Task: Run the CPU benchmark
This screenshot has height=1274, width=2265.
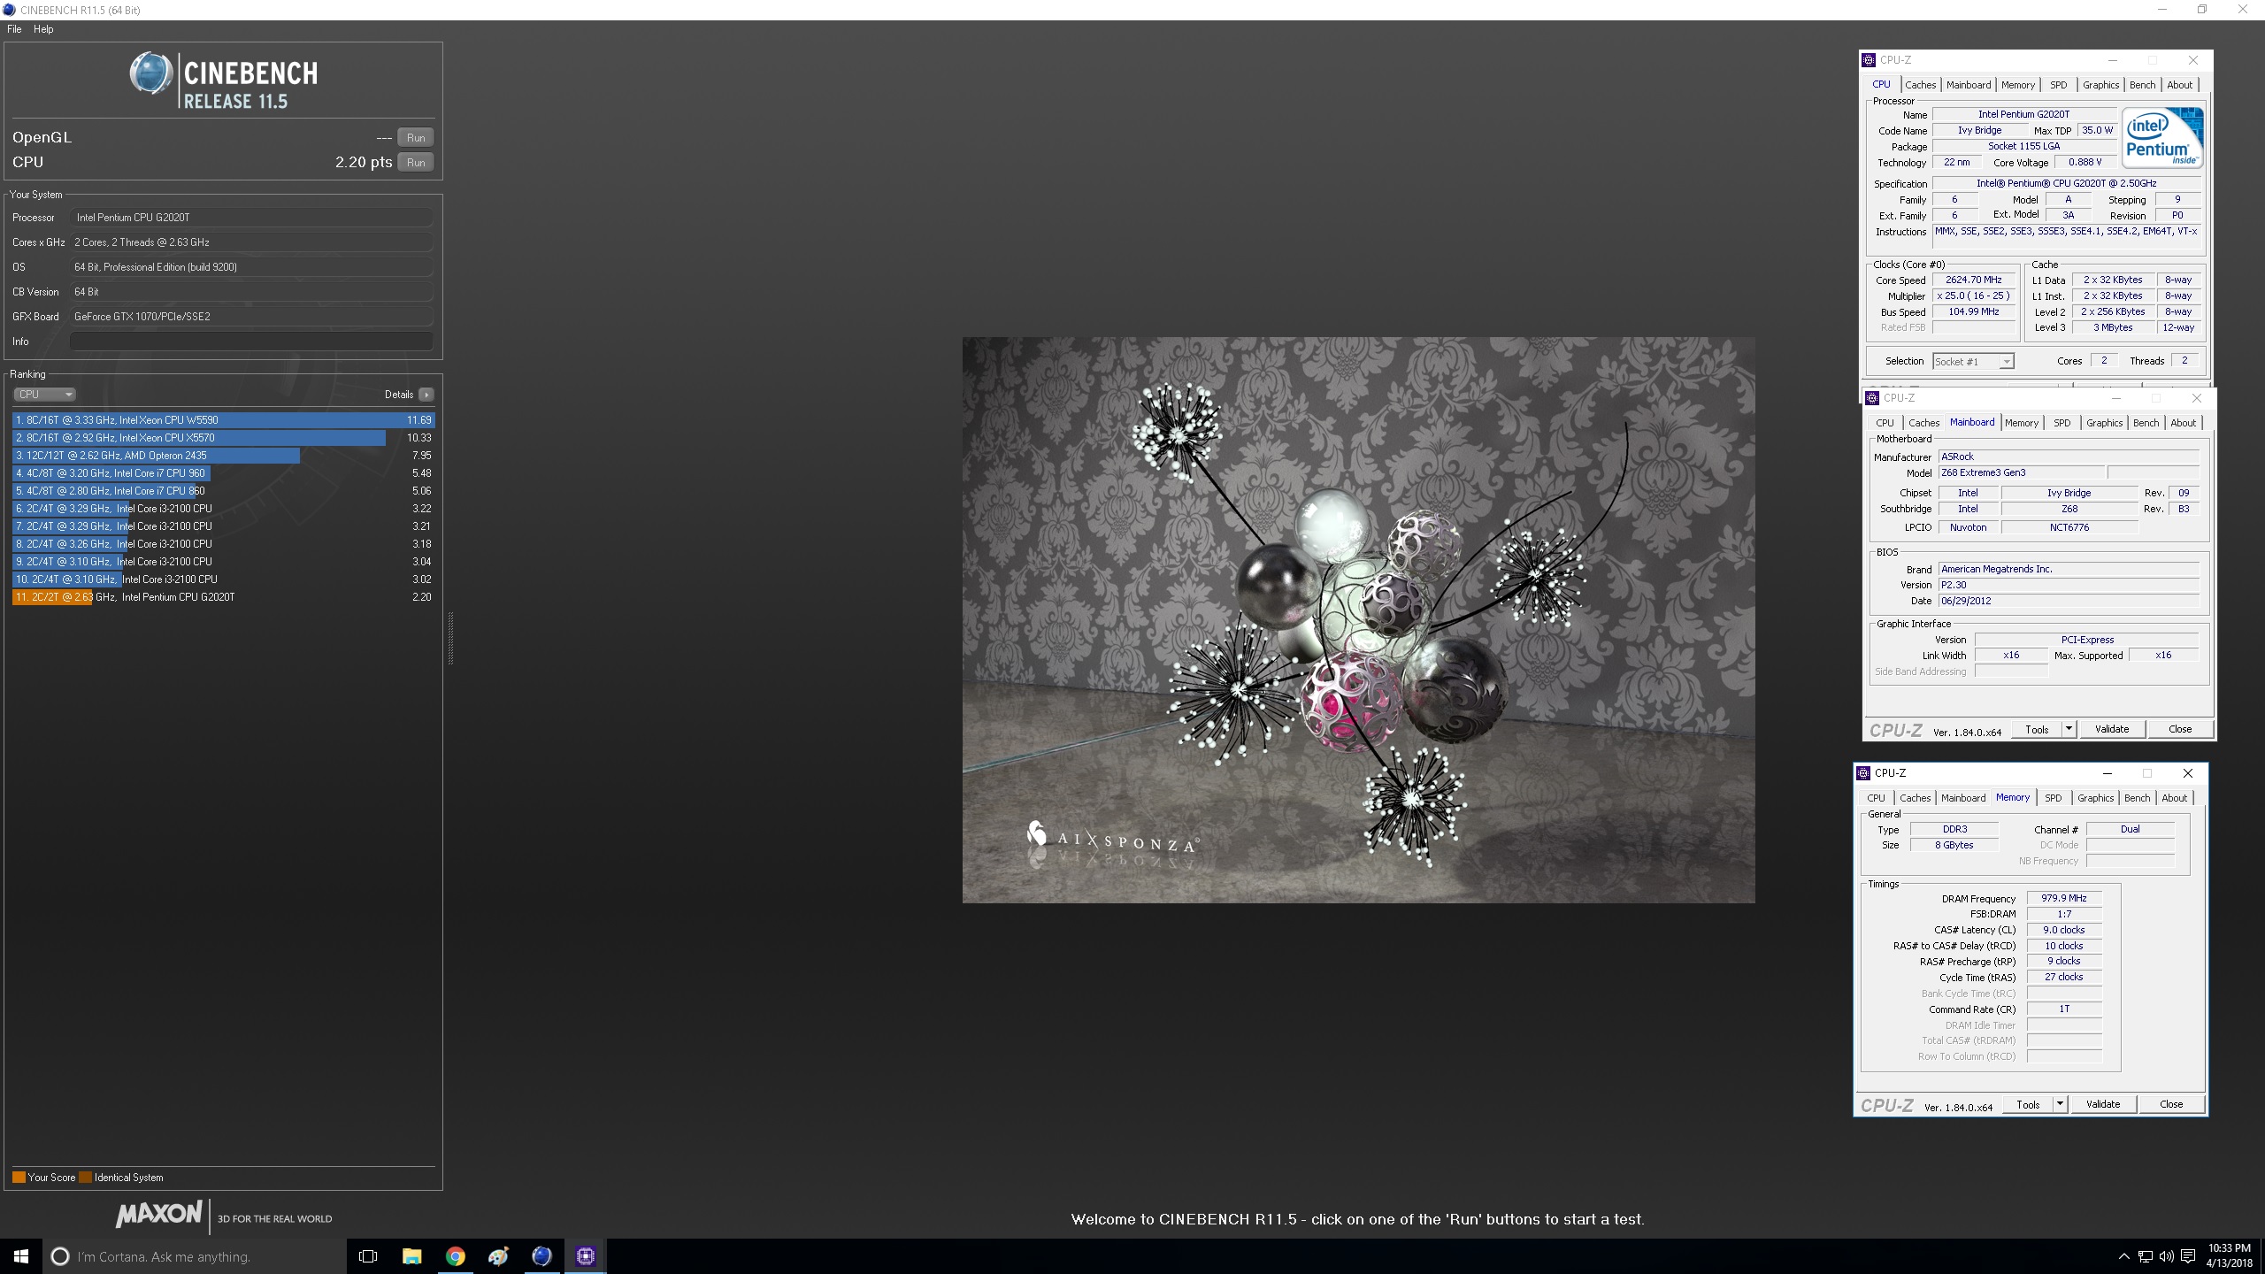Action: 416,162
